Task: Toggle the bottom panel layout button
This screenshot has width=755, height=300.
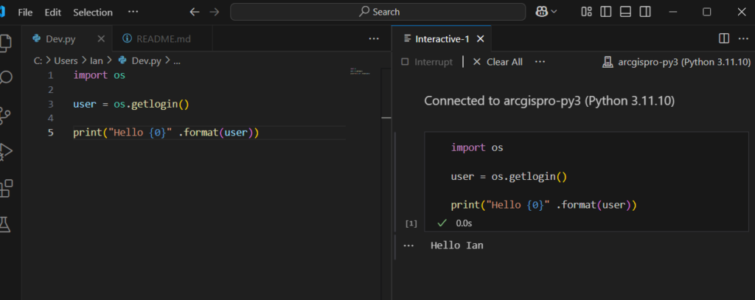Action: click(x=625, y=12)
